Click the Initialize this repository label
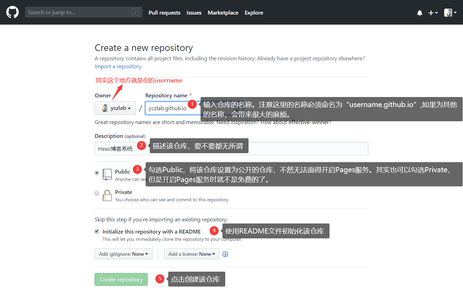The width and height of the screenshot is (463, 290). [x=152, y=231]
